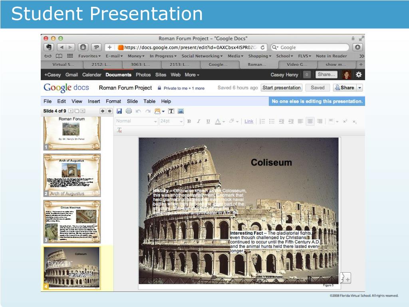The height and width of the screenshot is (307, 409).
Task: Toggle bold formatting
Action: coord(189,121)
